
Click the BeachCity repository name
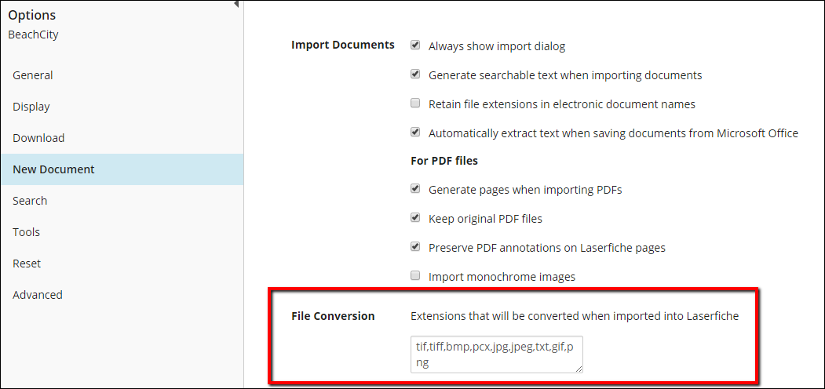(x=33, y=35)
